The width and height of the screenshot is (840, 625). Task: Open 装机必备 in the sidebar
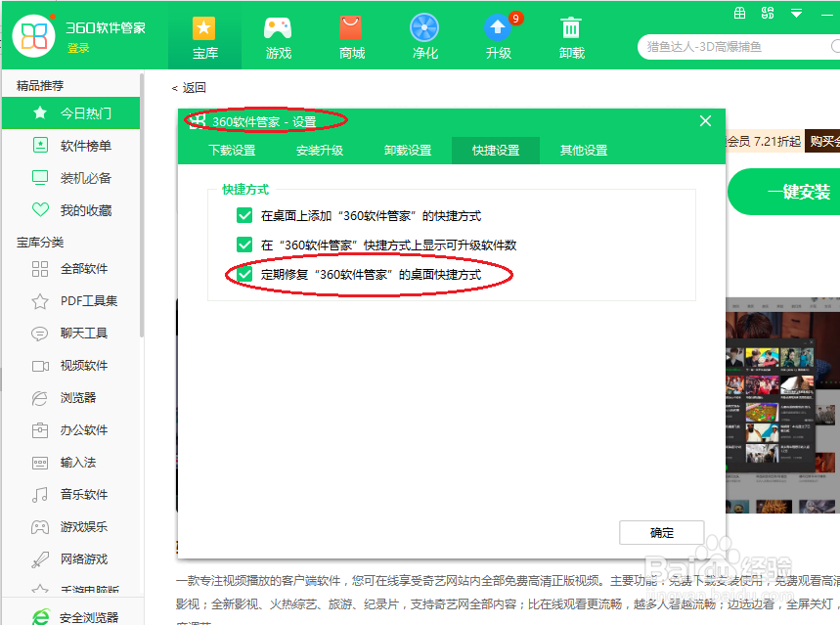tap(70, 178)
